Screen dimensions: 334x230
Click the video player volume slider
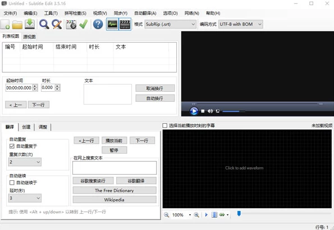pos(234,111)
